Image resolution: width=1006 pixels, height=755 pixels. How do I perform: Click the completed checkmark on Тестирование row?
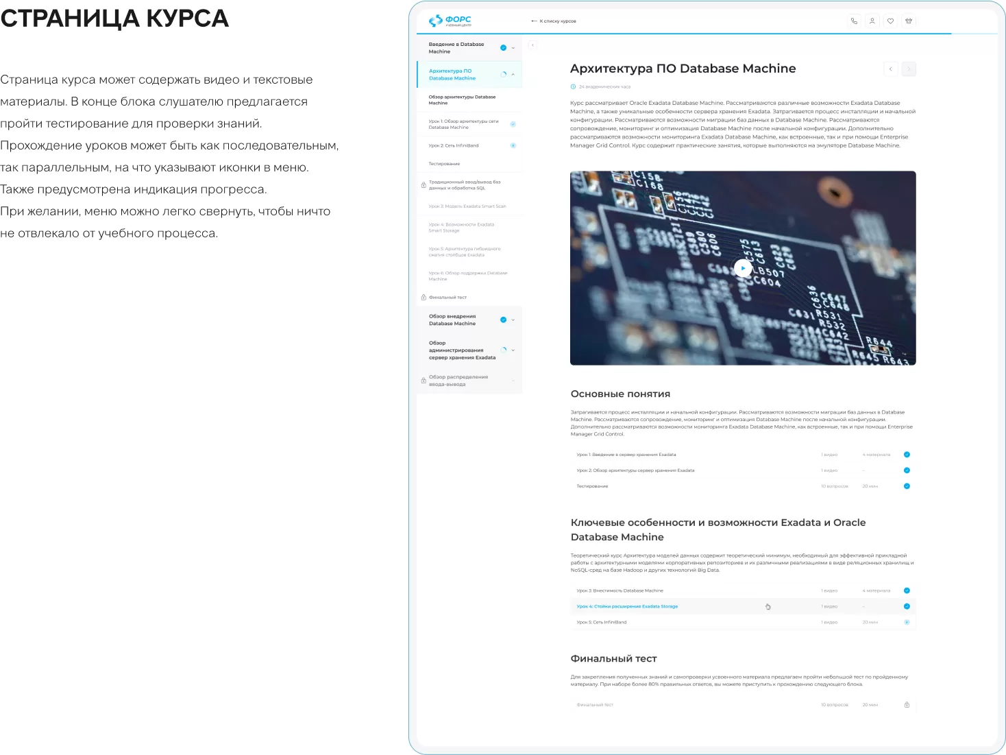(907, 486)
